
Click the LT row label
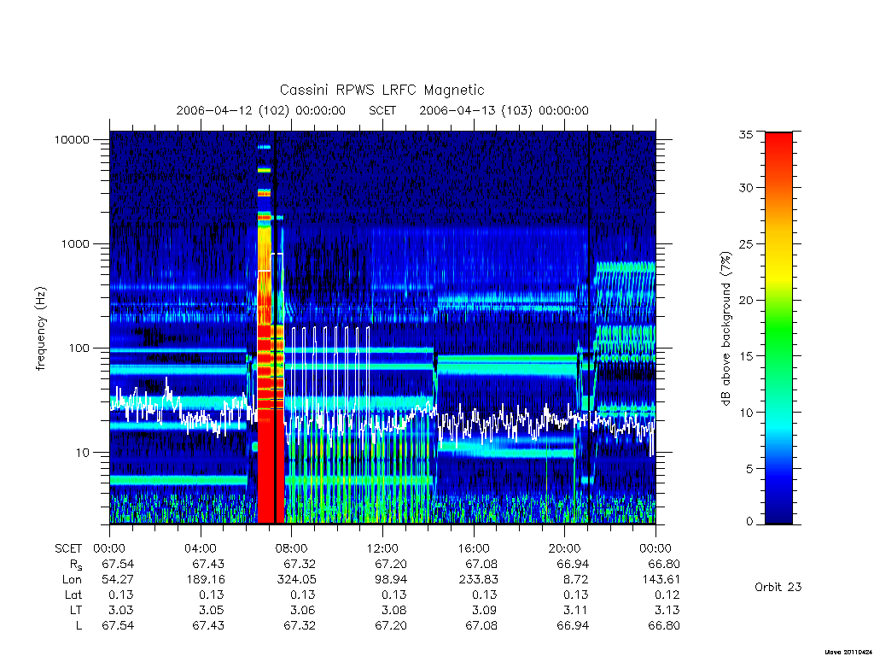point(76,610)
